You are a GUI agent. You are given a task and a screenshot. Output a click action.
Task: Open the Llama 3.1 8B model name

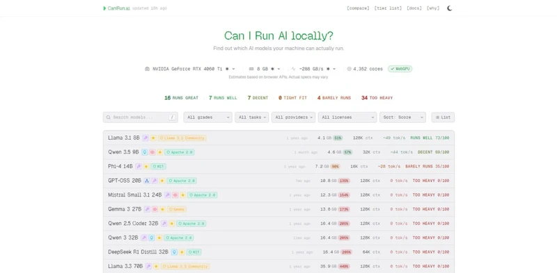(x=124, y=138)
